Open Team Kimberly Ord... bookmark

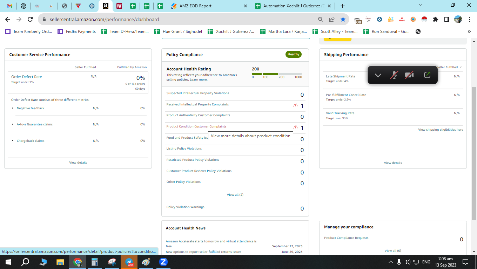tap(28, 32)
